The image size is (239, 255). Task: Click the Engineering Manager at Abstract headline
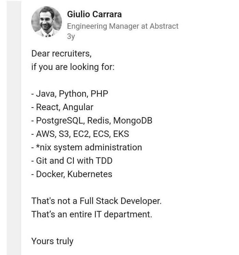pyautogui.click(x=123, y=26)
